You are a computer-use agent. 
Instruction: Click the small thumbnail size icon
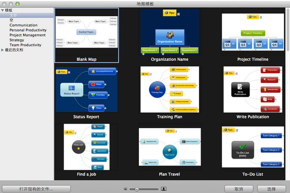[x=126, y=189]
